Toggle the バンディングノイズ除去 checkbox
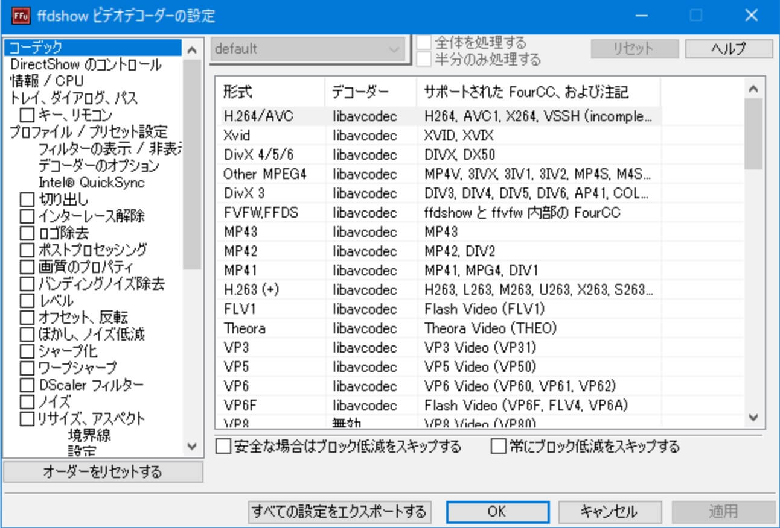Viewport: 780px width, 528px height. (x=28, y=283)
